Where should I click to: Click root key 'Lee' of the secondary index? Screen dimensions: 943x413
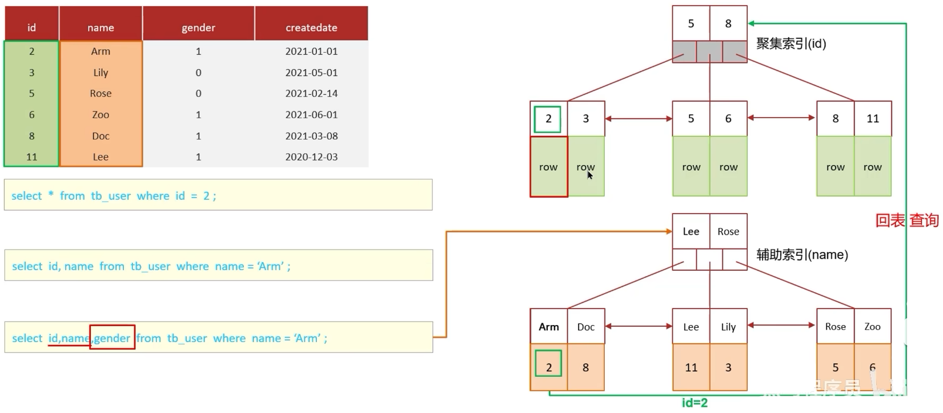[691, 231]
